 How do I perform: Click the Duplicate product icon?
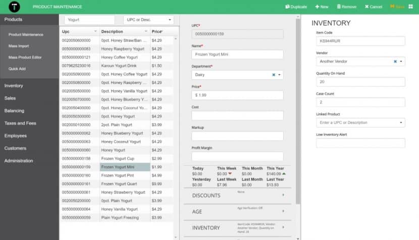click(x=288, y=7)
